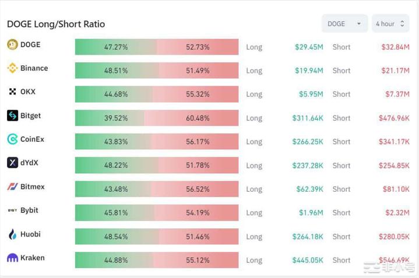Click the Bybit exchange icon

tap(12, 210)
